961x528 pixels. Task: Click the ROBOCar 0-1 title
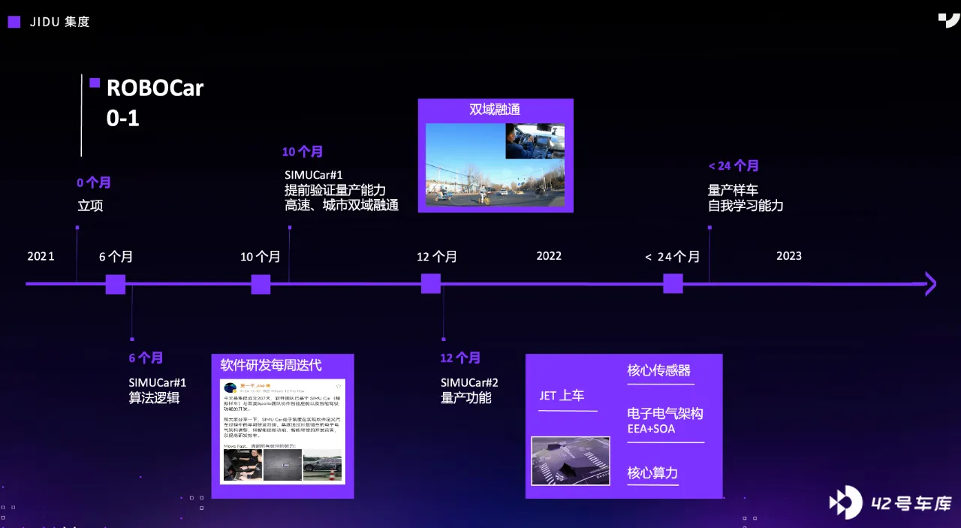(155, 102)
